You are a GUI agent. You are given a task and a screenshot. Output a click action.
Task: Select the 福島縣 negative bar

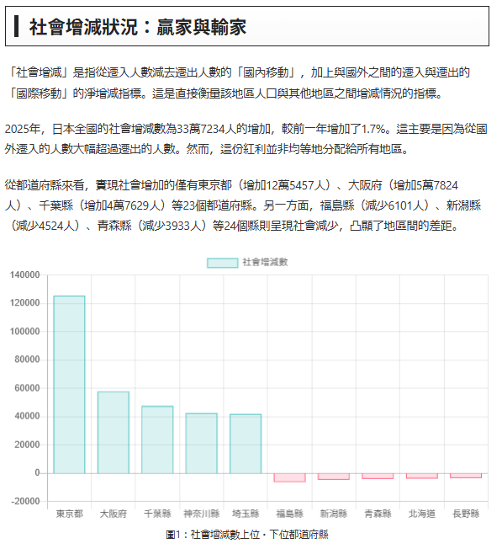click(x=289, y=477)
